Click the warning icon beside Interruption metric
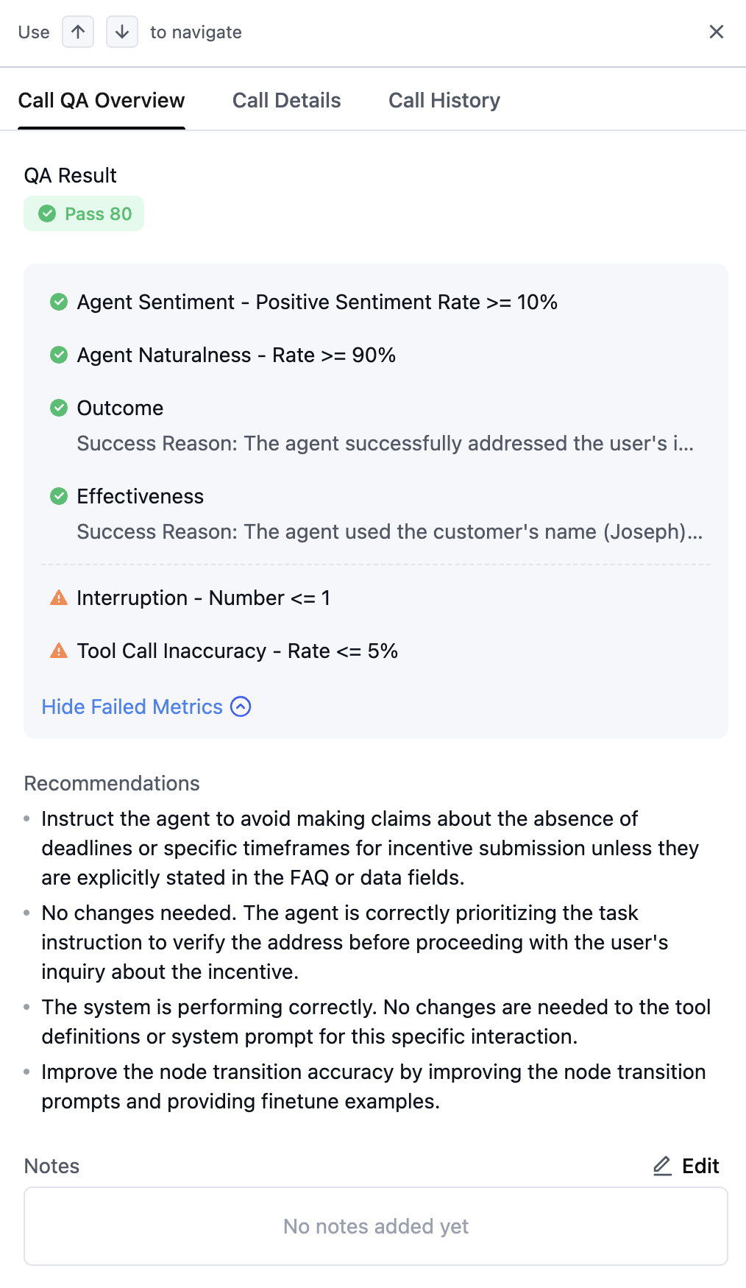This screenshot has height=1288, width=746. [x=59, y=598]
